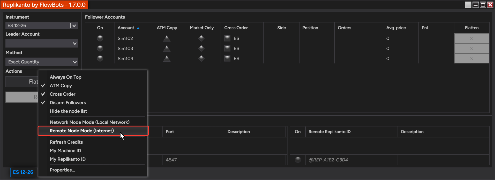Switch to the ES 12-26 bottom tab
This screenshot has width=495, height=180.
tap(23, 172)
